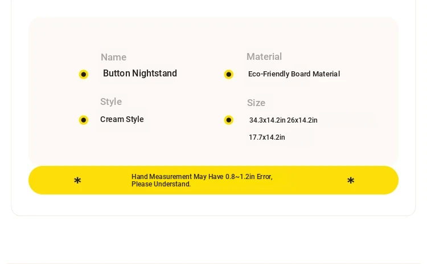Click the Size label heading
This screenshot has width=427, height=264.
[256, 103]
